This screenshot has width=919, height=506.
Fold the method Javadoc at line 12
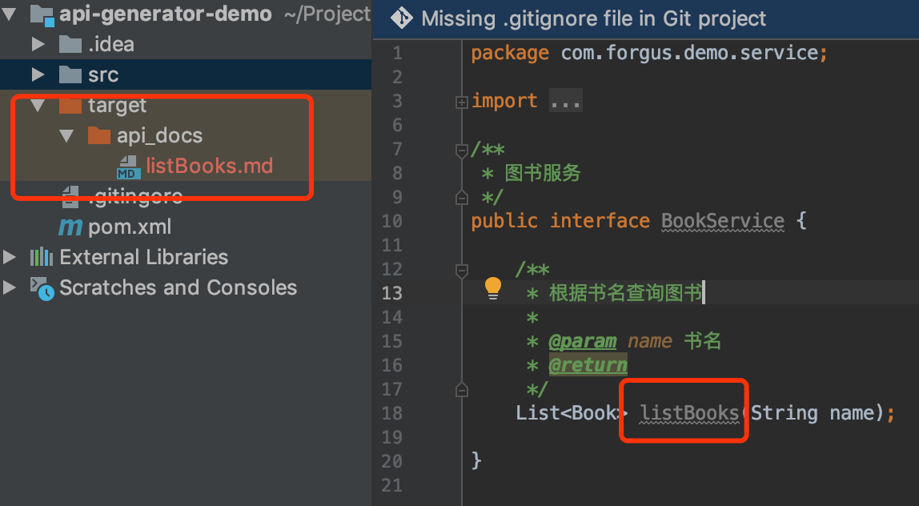tap(462, 271)
